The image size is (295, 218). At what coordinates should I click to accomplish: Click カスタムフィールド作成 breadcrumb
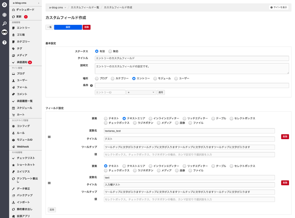point(118,7)
